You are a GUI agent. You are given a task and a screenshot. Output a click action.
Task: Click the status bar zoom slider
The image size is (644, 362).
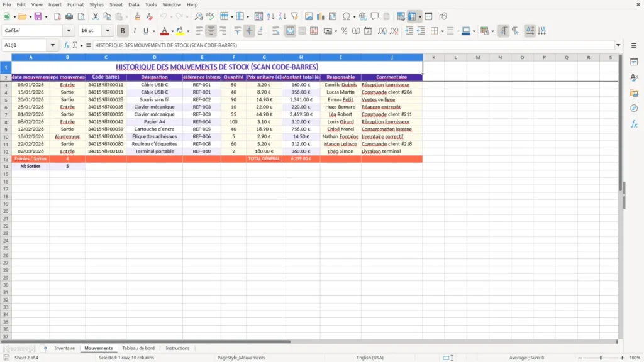(601, 358)
